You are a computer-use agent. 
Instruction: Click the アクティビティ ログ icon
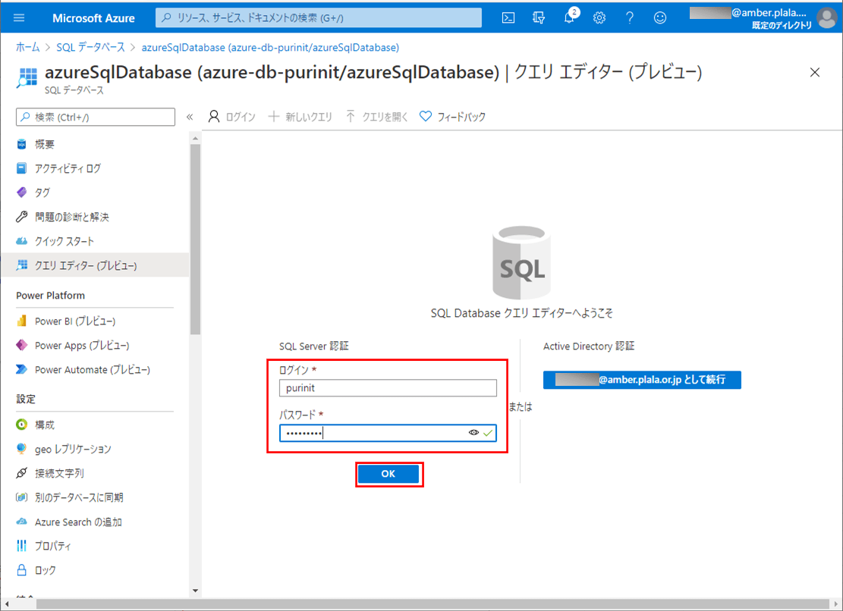coord(21,168)
